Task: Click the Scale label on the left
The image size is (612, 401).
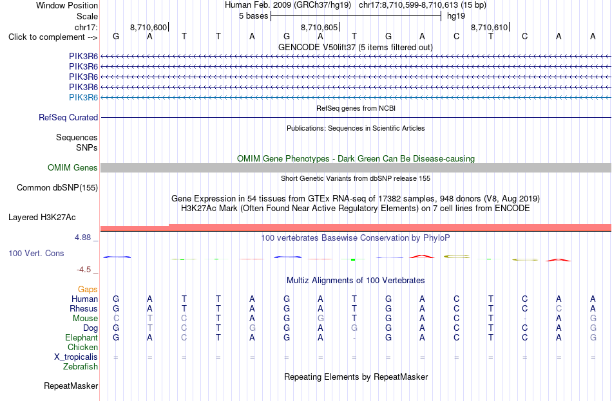Action: click(87, 16)
